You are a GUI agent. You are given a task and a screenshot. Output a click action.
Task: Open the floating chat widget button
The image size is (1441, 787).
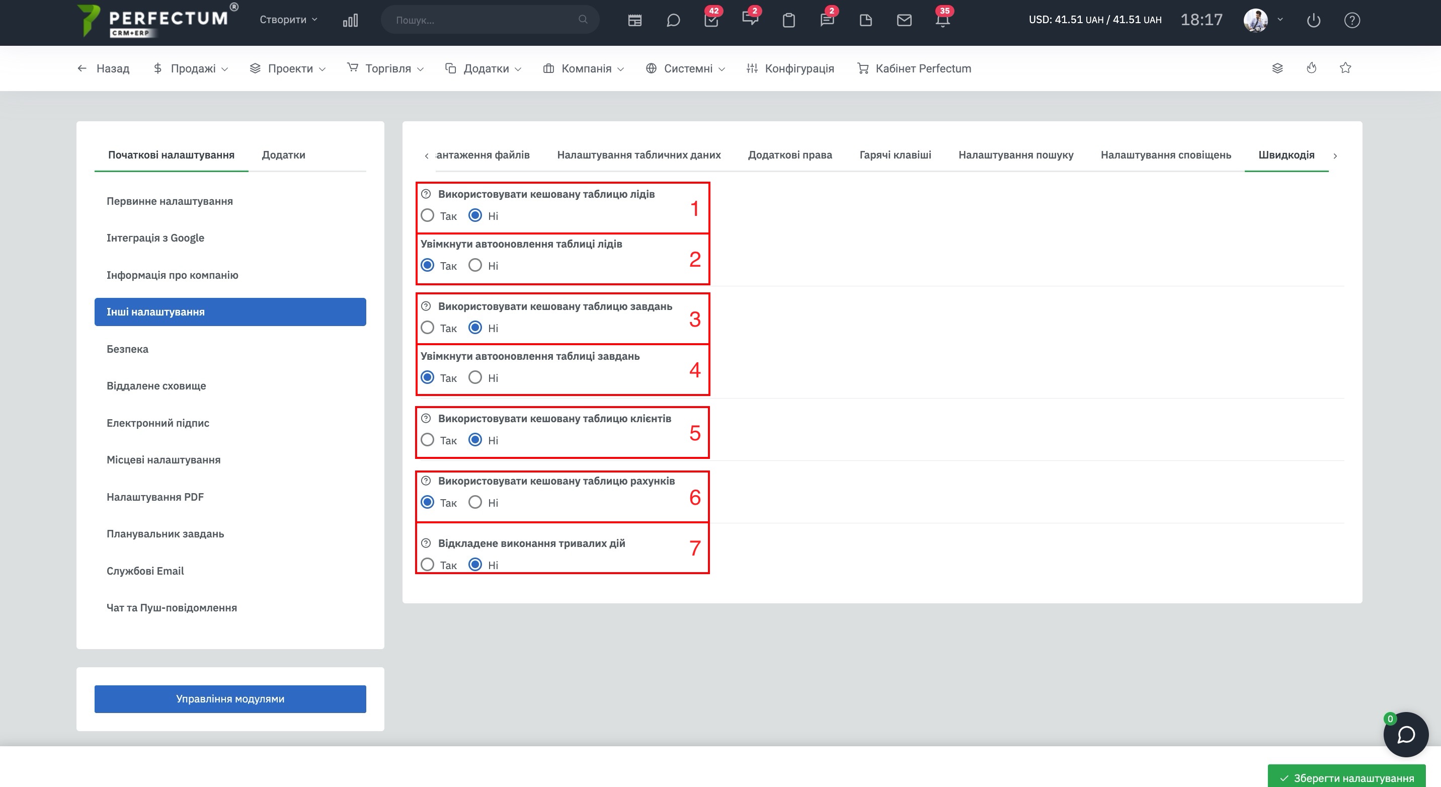click(1406, 735)
